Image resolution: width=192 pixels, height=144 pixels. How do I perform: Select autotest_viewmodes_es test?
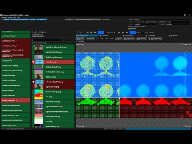16,100
